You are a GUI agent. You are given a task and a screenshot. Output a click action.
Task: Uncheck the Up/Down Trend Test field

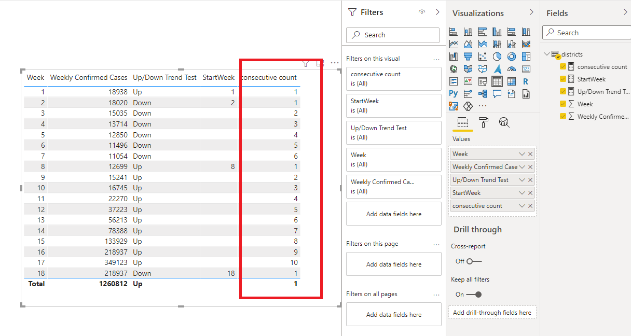(563, 92)
